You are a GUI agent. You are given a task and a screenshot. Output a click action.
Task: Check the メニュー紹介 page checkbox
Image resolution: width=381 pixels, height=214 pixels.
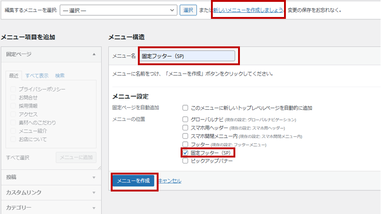[13, 131]
